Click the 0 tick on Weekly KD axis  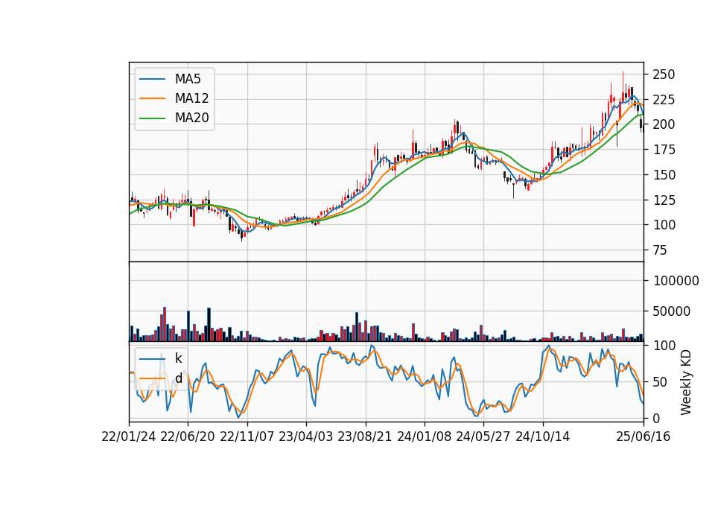pyautogui.click(x=656, y=418)
